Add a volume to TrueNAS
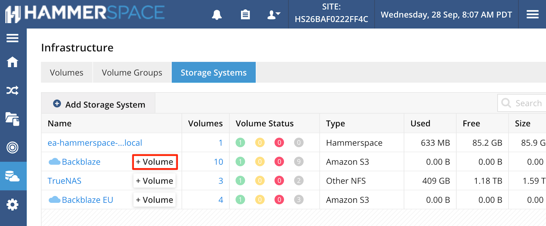Image resolution: width=546 pixels, height=226 pixels. click(x=155, y=181)
